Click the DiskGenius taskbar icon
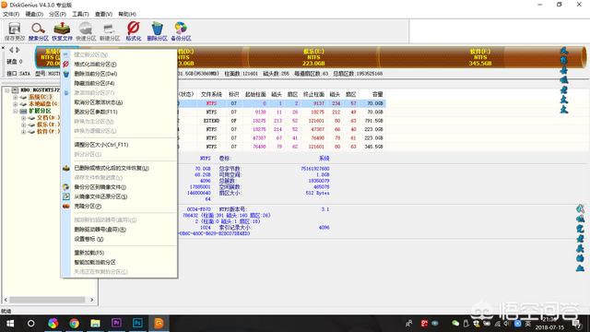 (159, 323)
